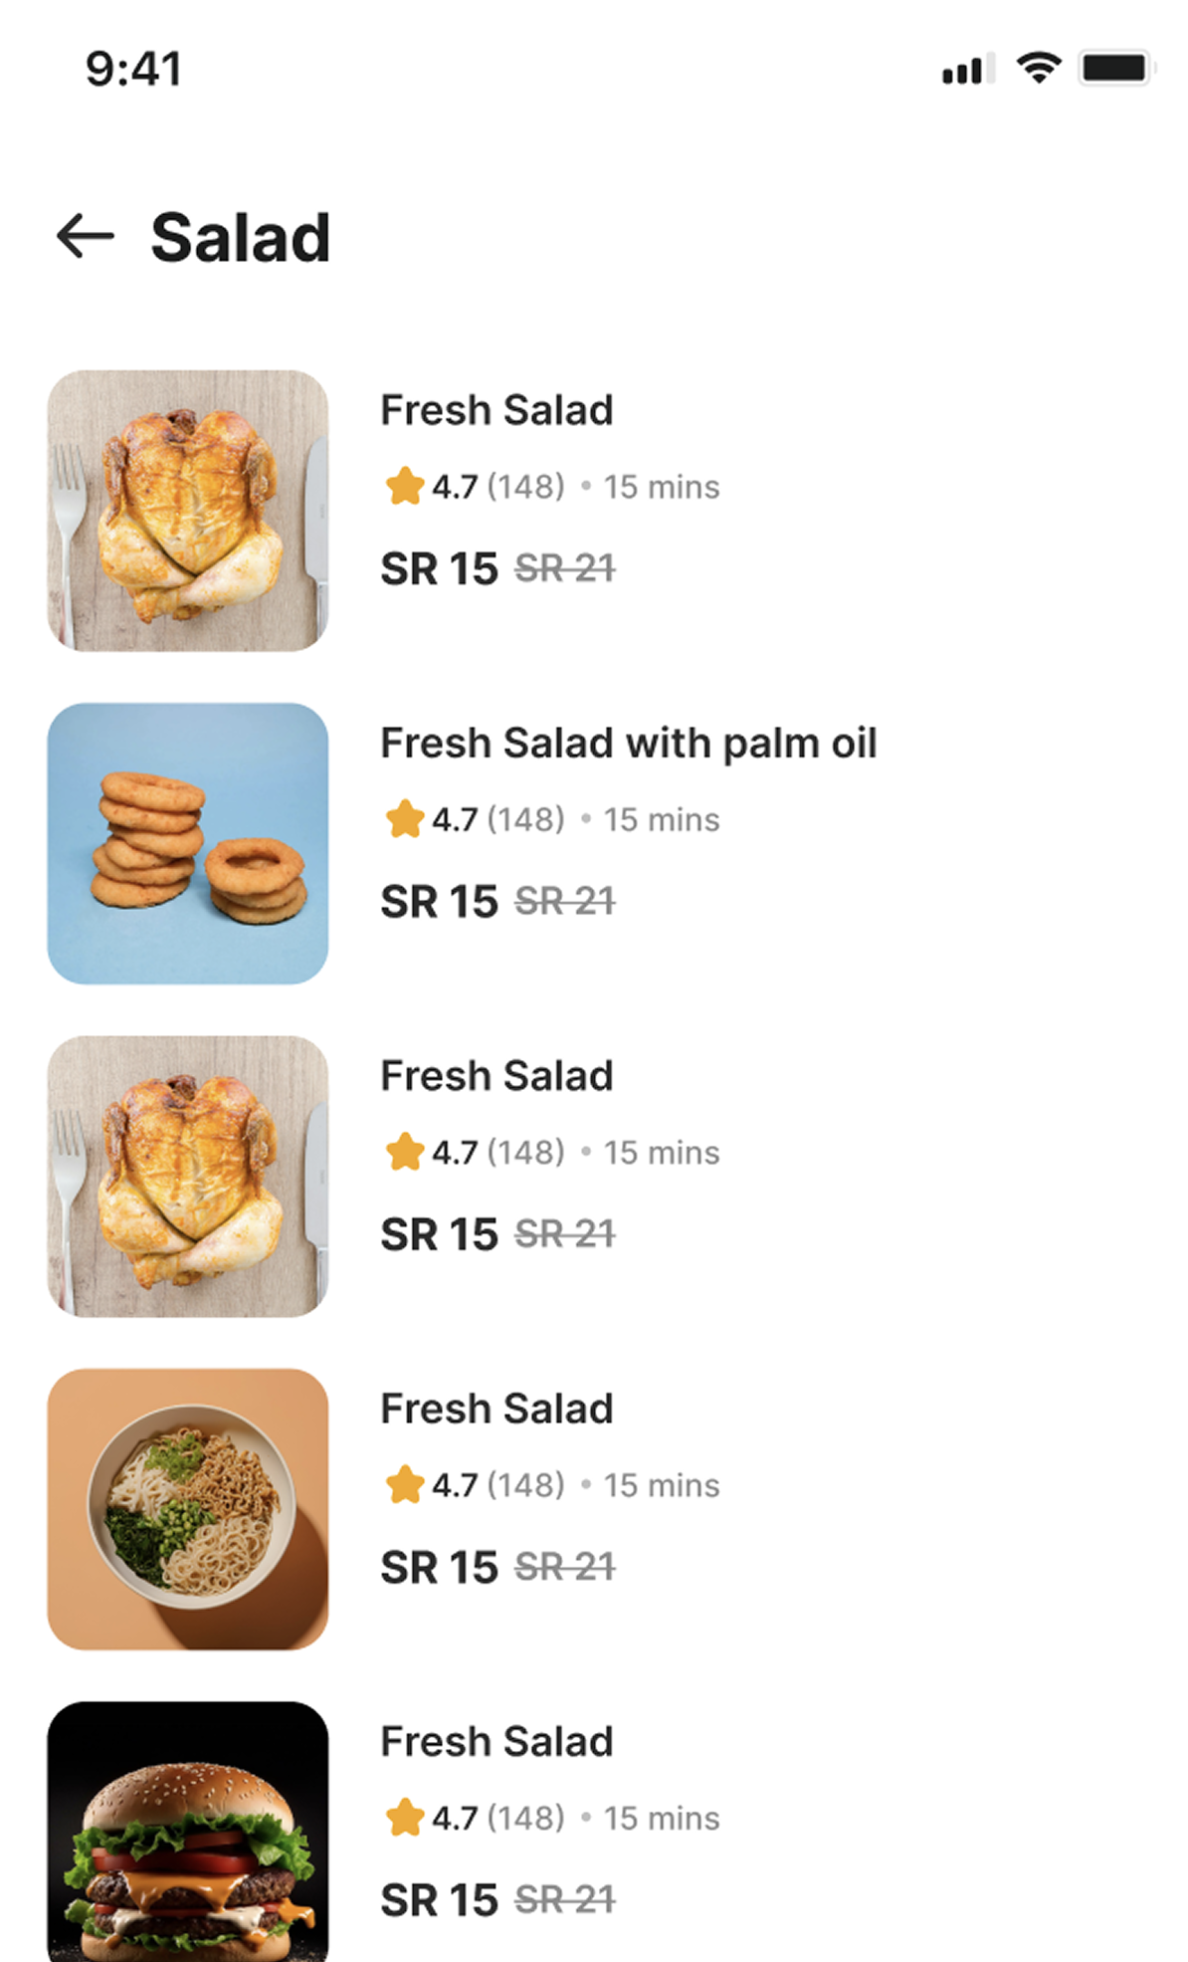Open the burger thumbnail

188,1832
